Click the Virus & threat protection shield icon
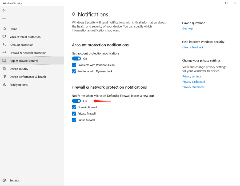This screenshot has height=186, width=240. click(x=4, y=37)
